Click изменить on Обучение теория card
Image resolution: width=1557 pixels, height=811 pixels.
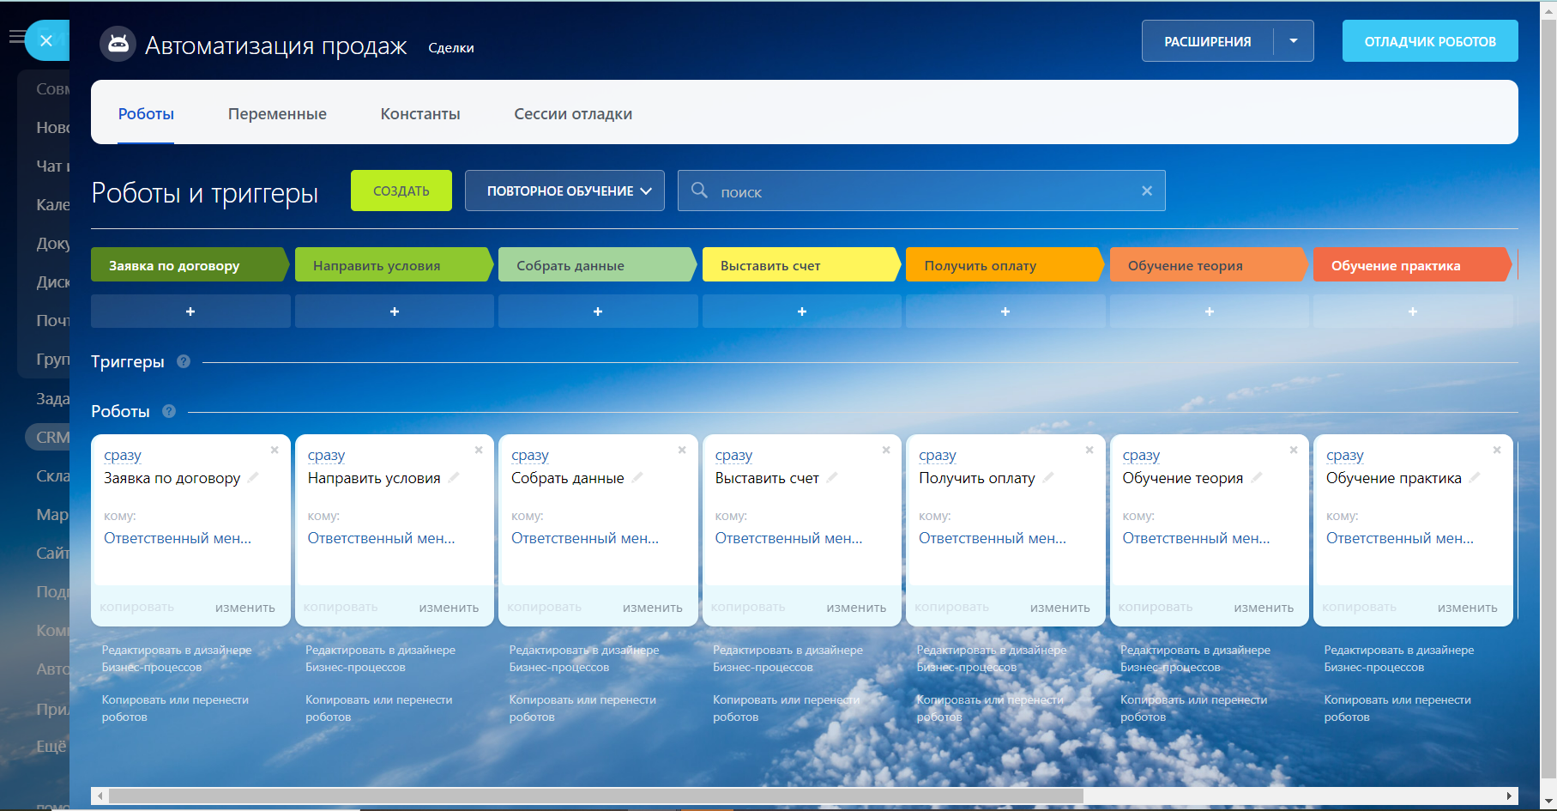[x=1263, y=608]
